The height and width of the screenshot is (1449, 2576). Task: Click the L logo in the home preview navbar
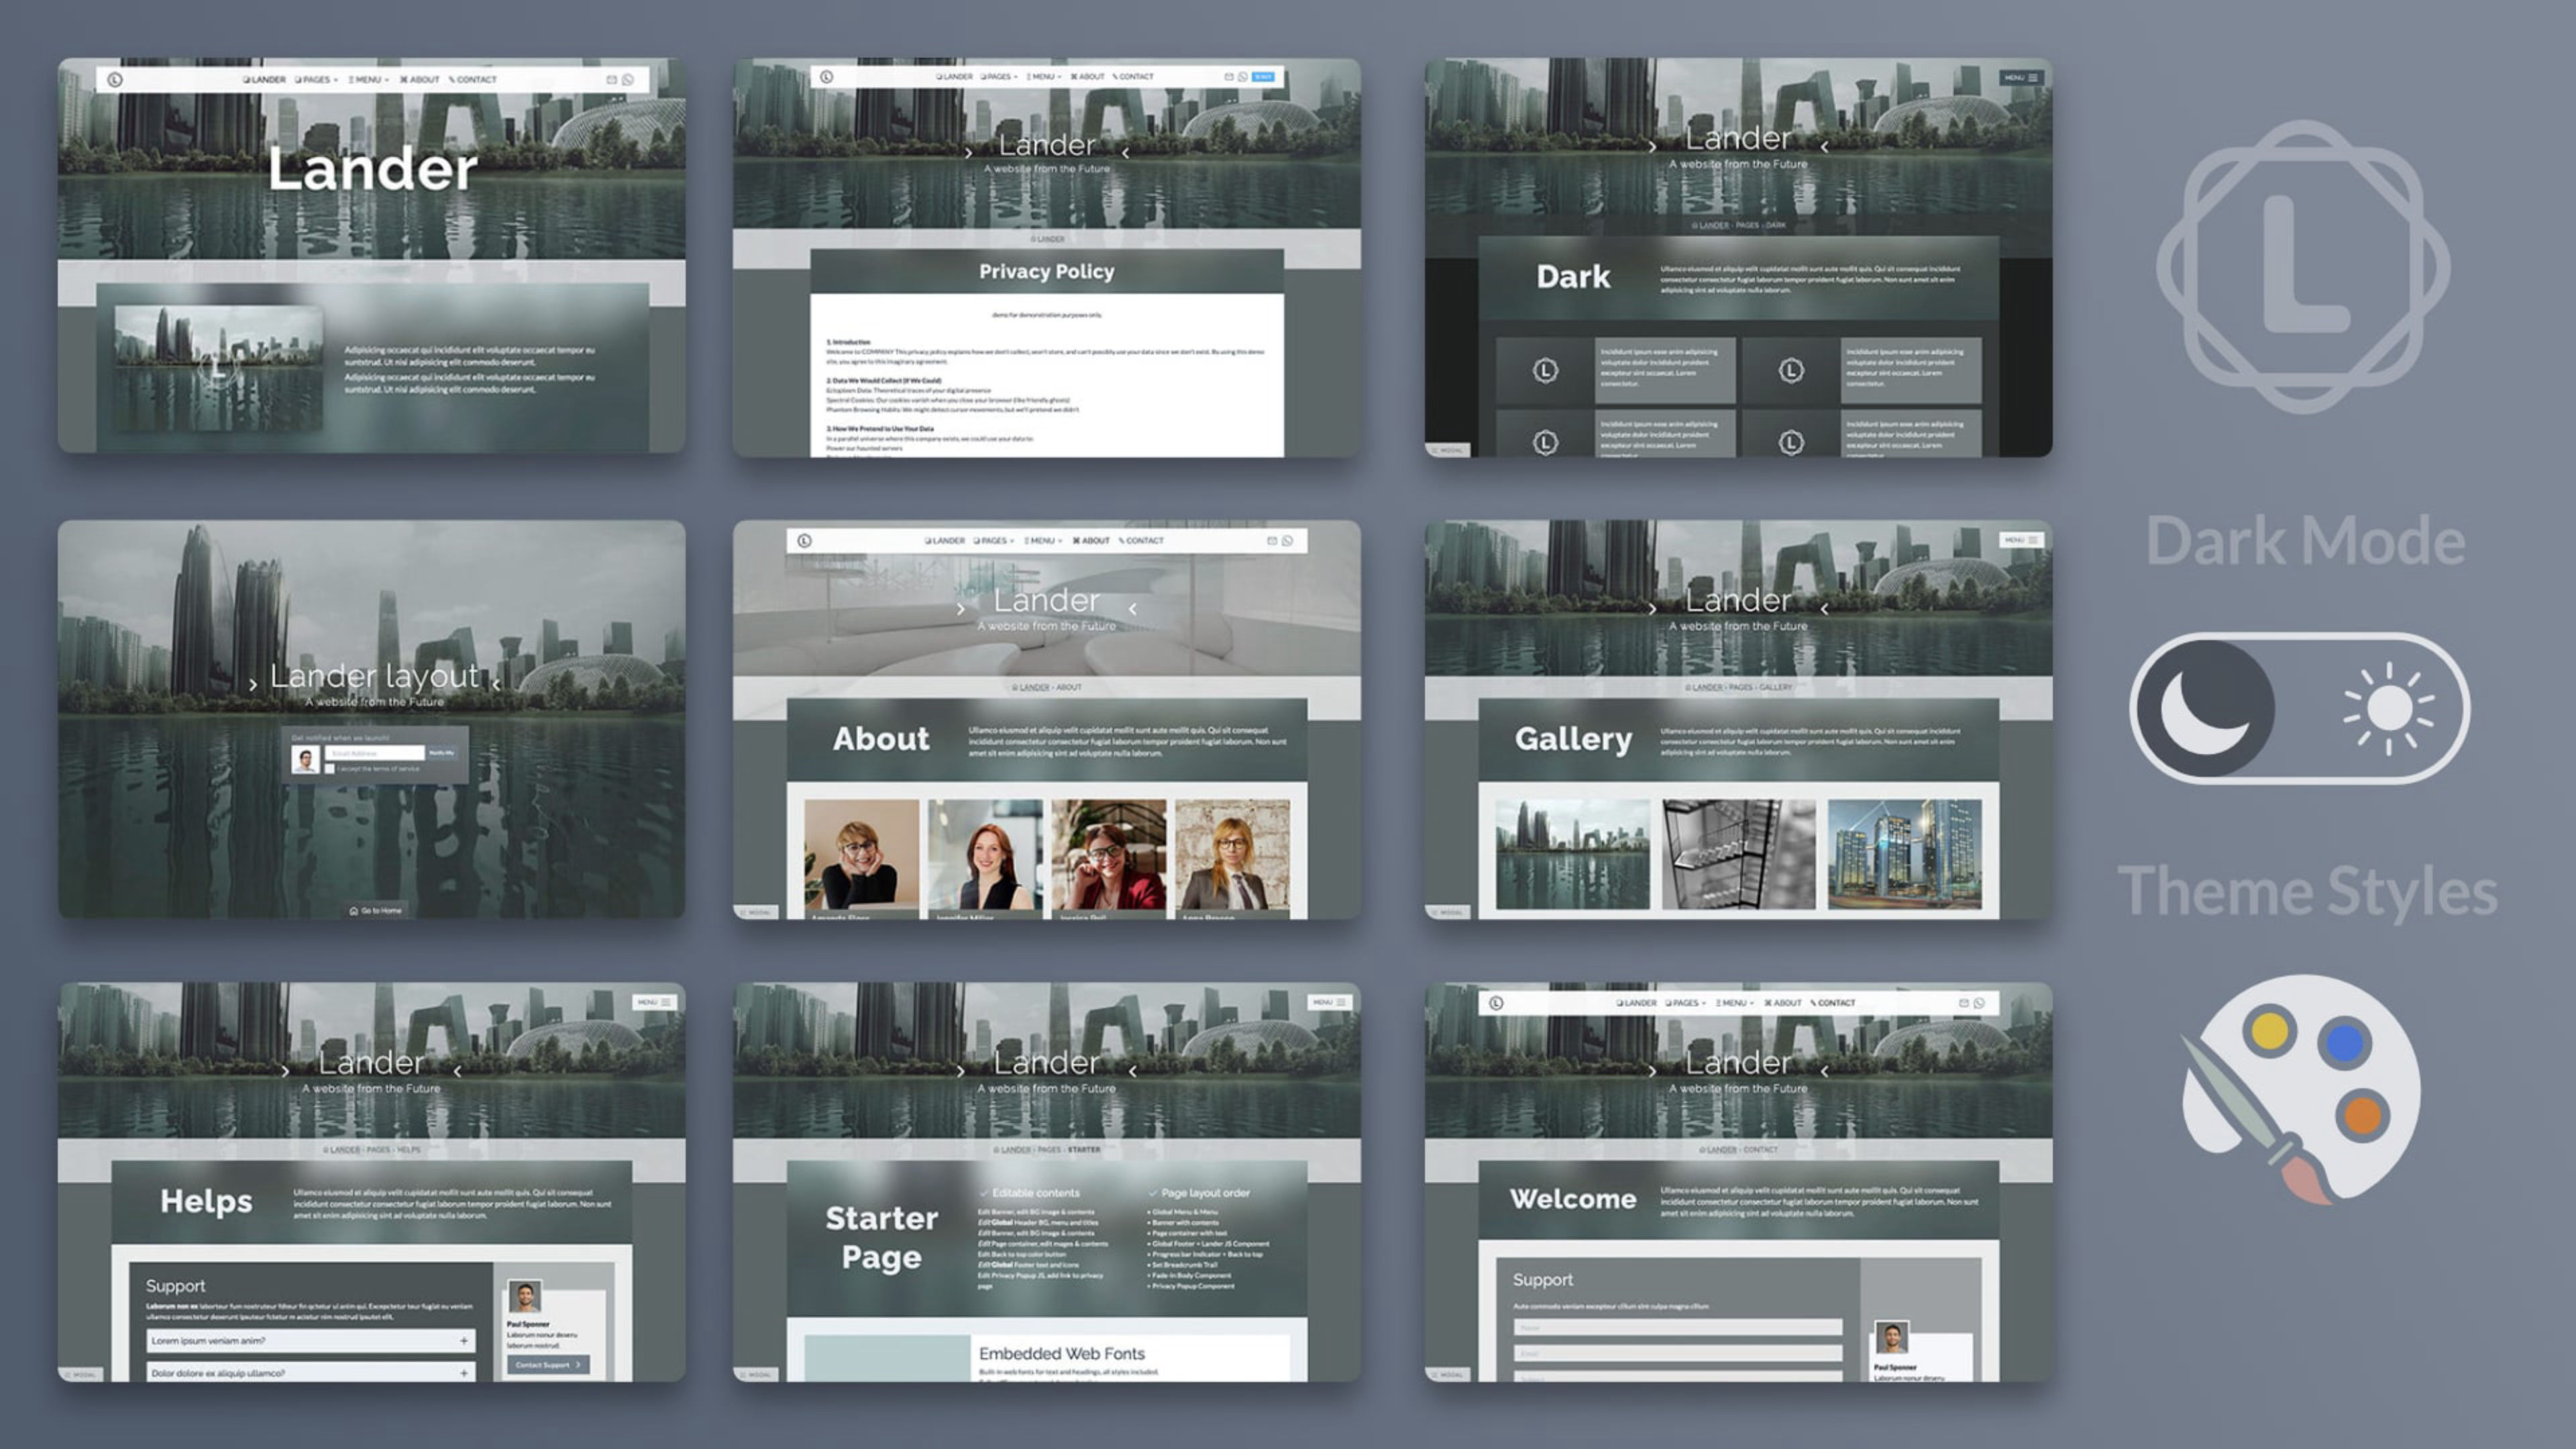[x=115, y=79]
